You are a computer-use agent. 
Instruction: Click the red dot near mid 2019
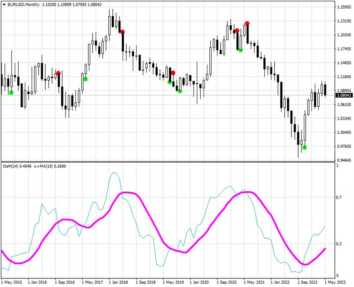(x=173, y=73)
